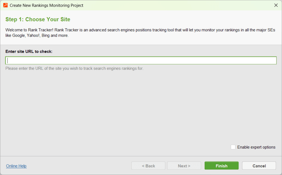Click the "Step 1: Choose Your Site" heading
Image resolution: width=282 pixels, height=175 pixels.
pyautogui.click(x=38, y=19)
